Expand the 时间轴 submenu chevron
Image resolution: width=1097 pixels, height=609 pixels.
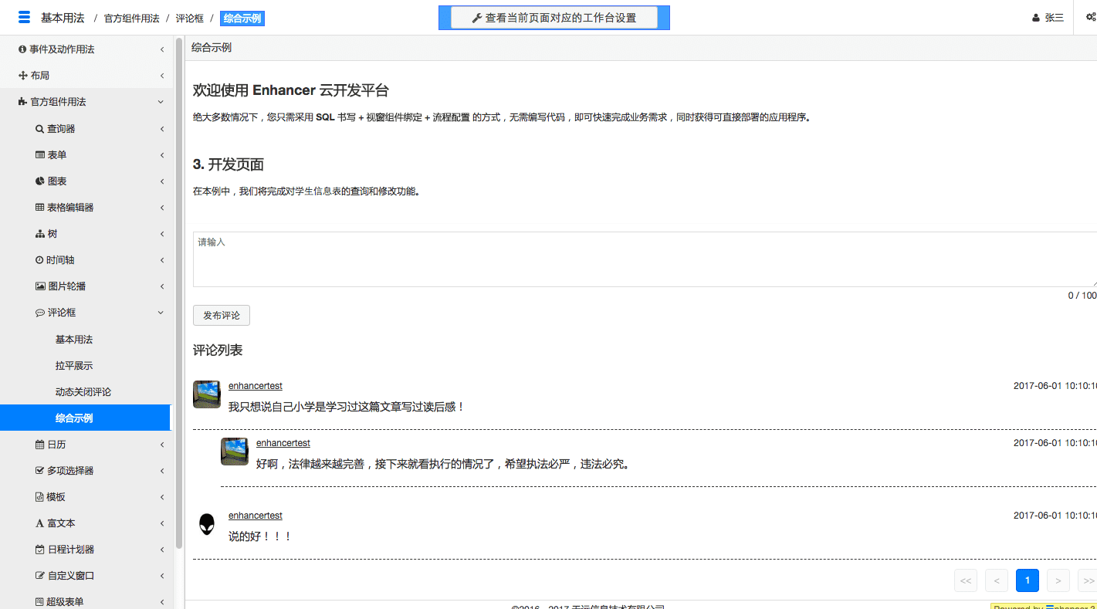coord(162,260)
